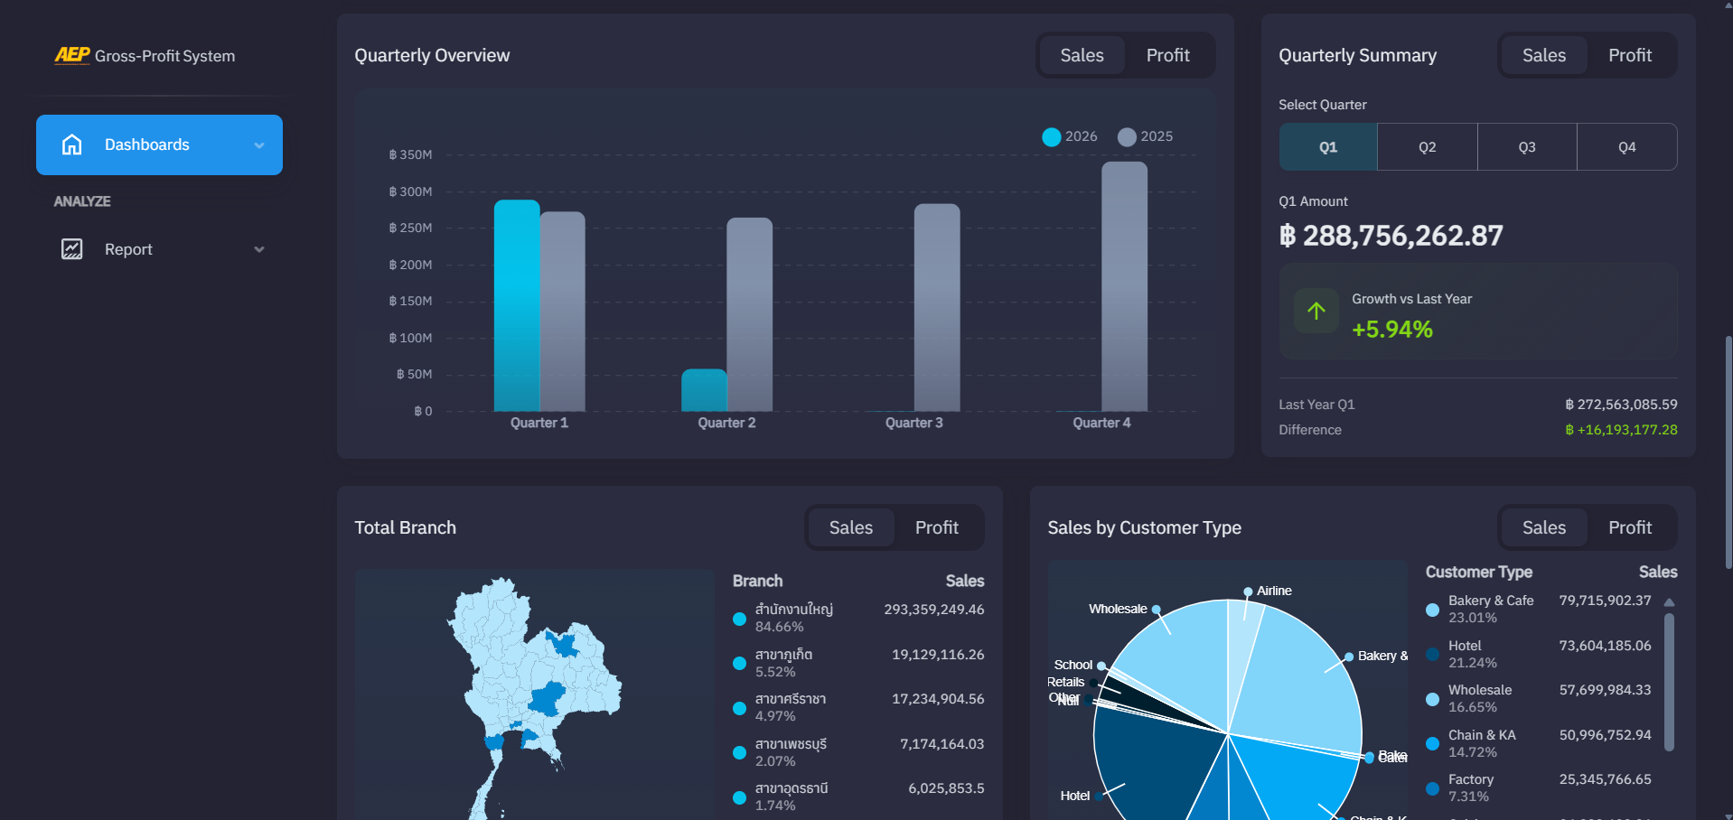Click the Report chart icon

[72, 249]
